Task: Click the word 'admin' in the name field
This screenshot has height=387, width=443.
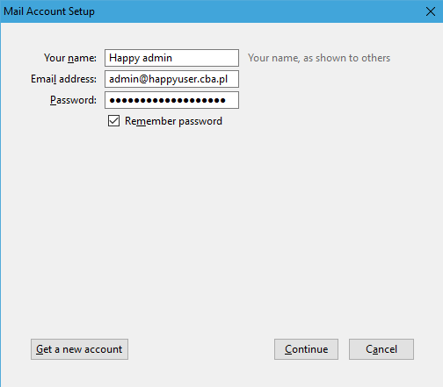Action: pos(157,58)
